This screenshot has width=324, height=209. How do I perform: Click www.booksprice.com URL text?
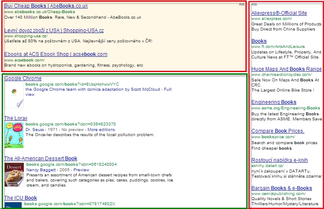[273, 137]
